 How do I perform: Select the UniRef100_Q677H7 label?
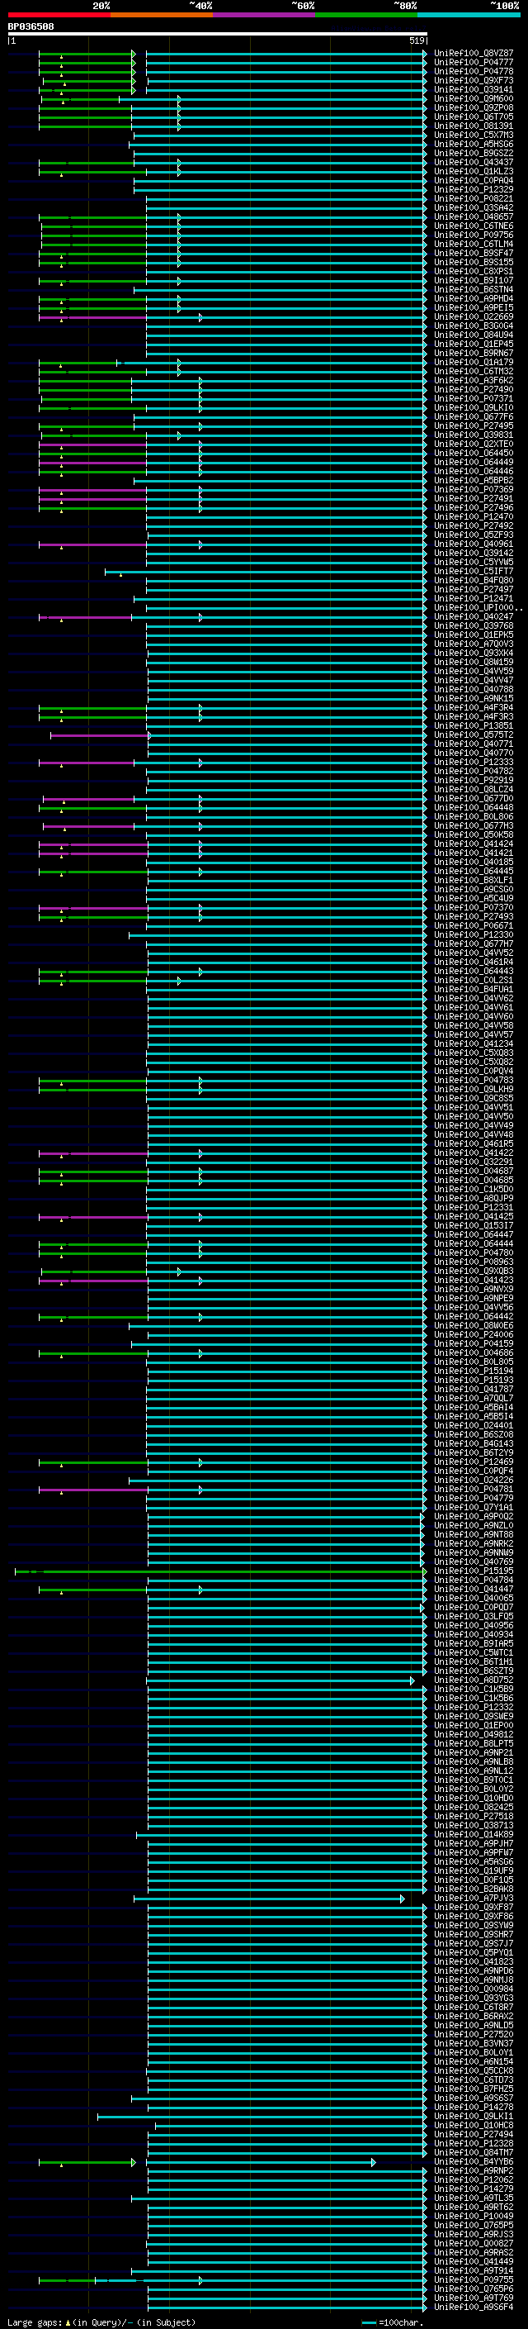pos(474,943)
